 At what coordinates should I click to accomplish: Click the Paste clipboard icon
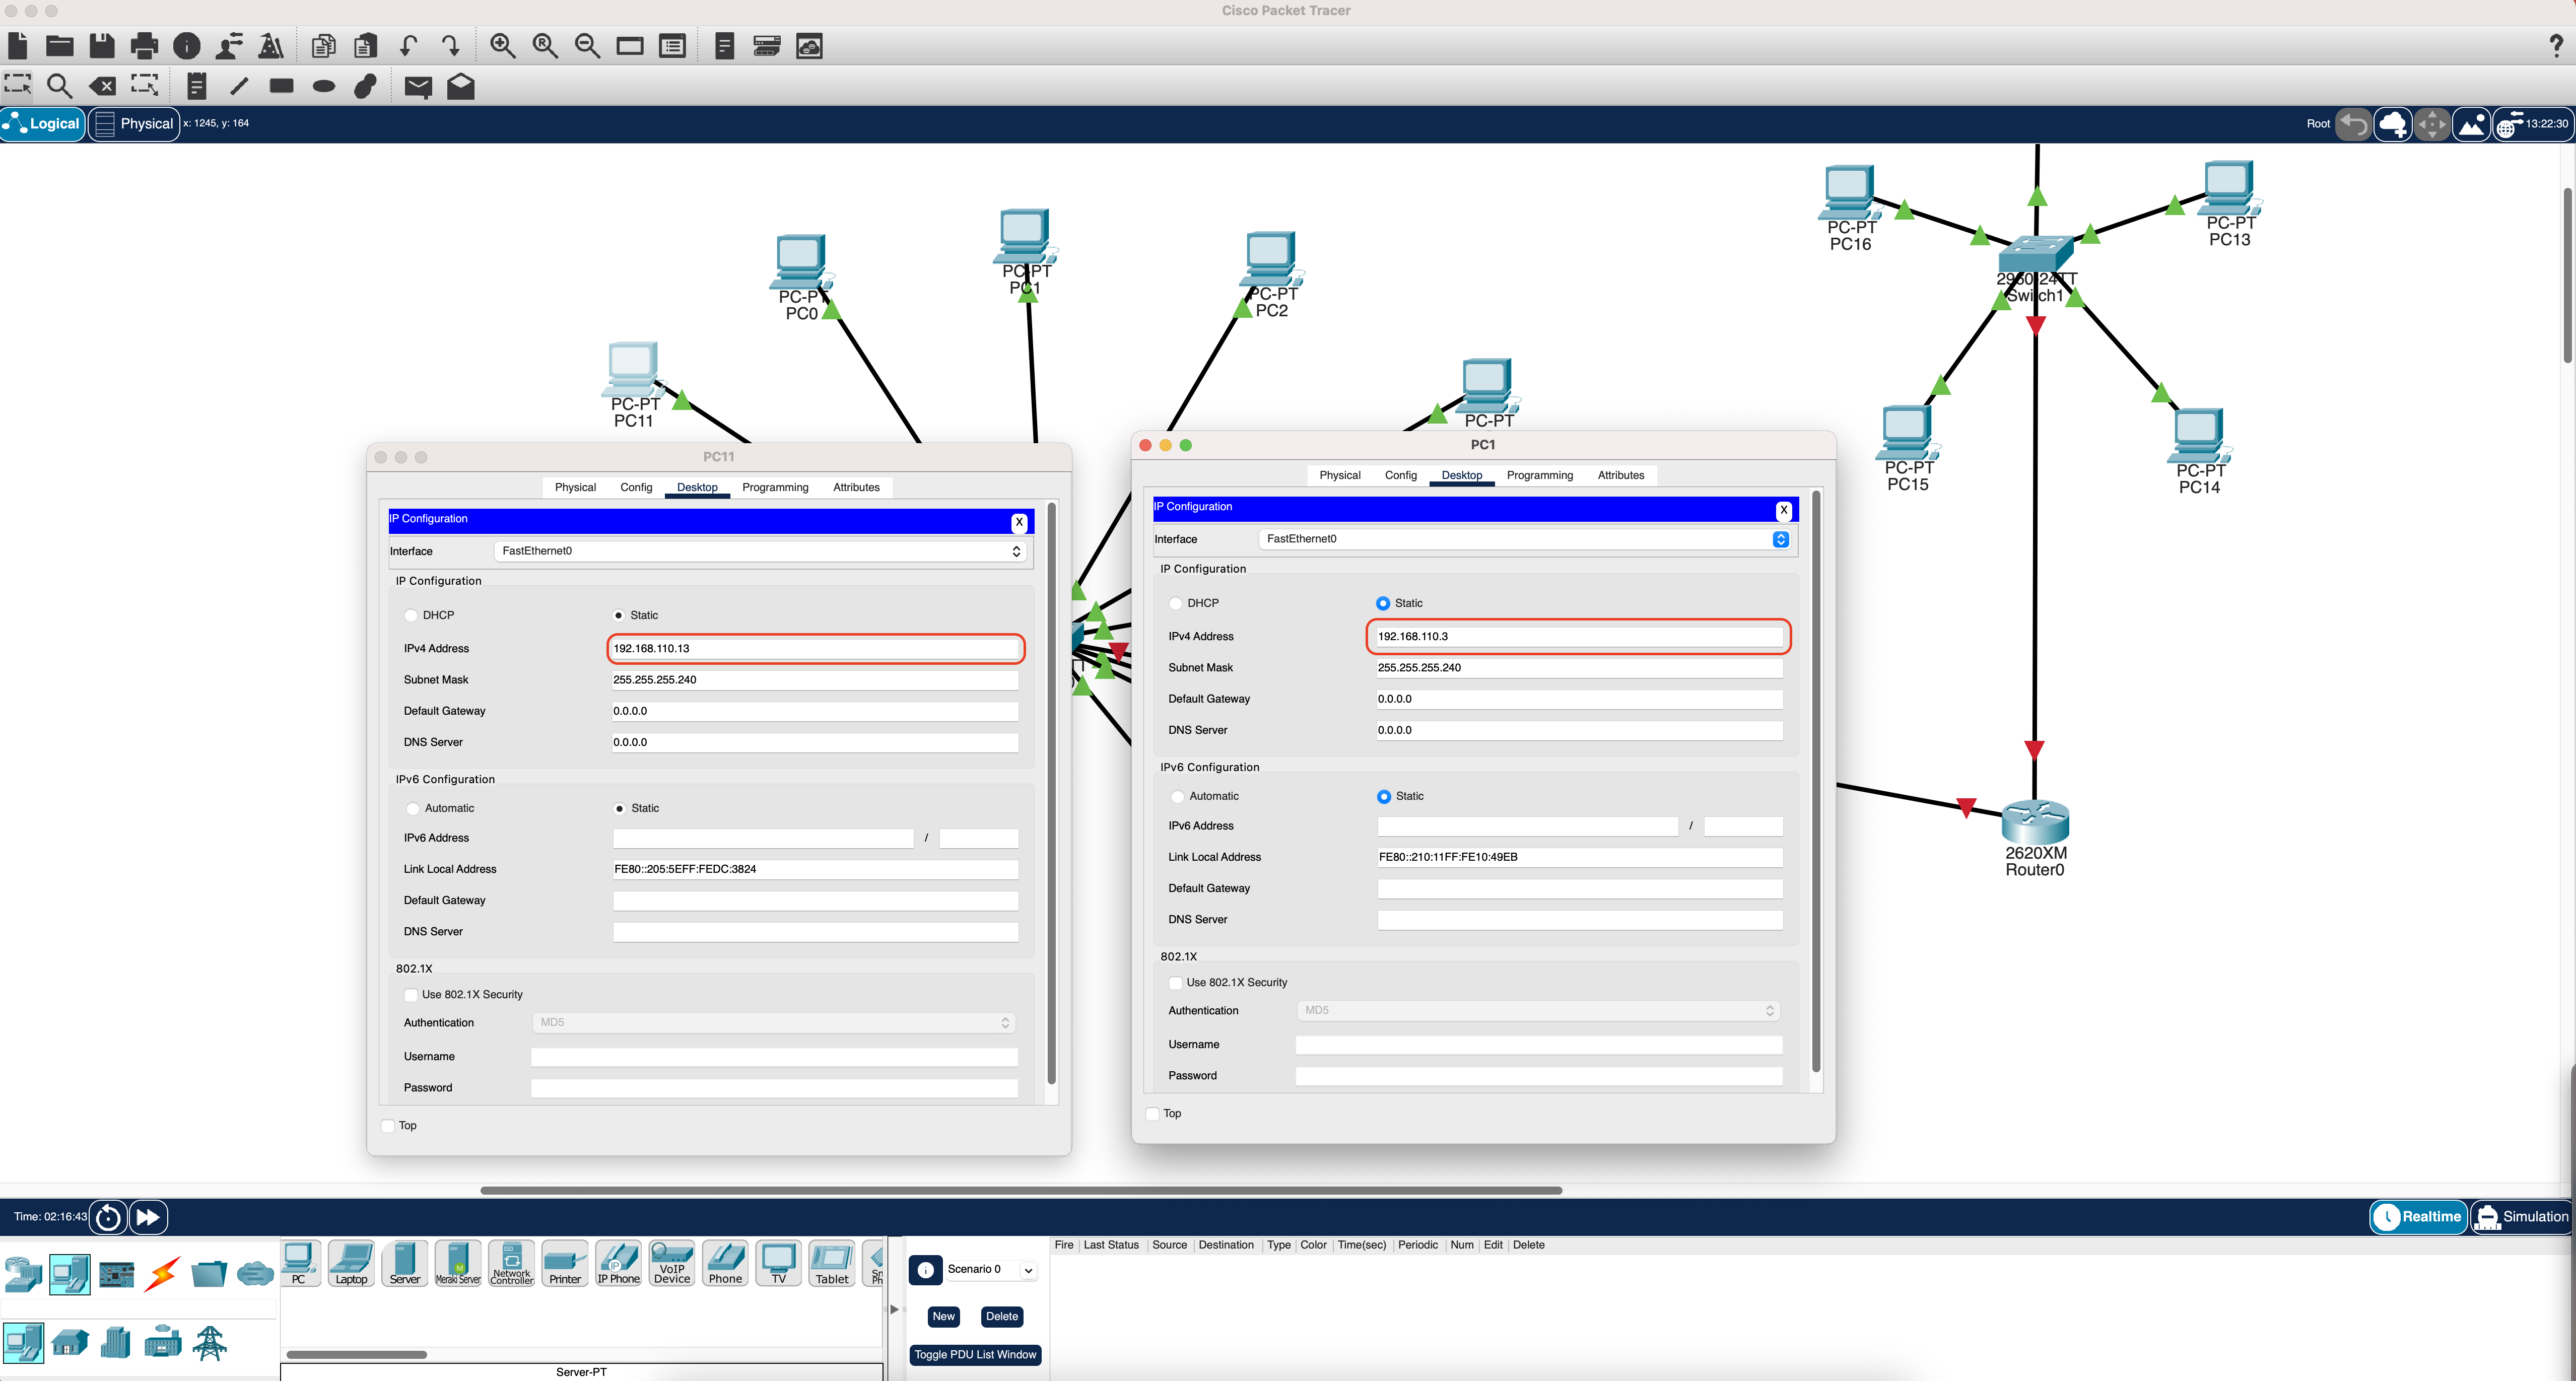coord(366,46)
